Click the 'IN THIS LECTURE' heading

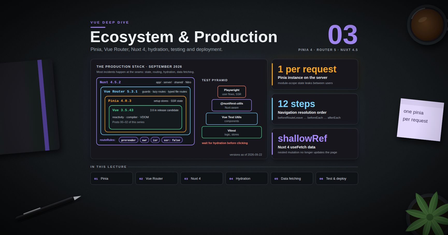(x=109, y=167)
